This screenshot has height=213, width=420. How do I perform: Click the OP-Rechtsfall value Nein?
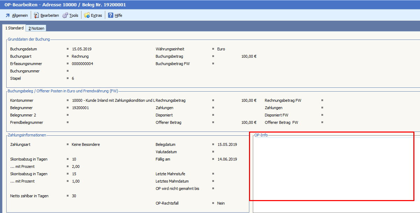221,203
